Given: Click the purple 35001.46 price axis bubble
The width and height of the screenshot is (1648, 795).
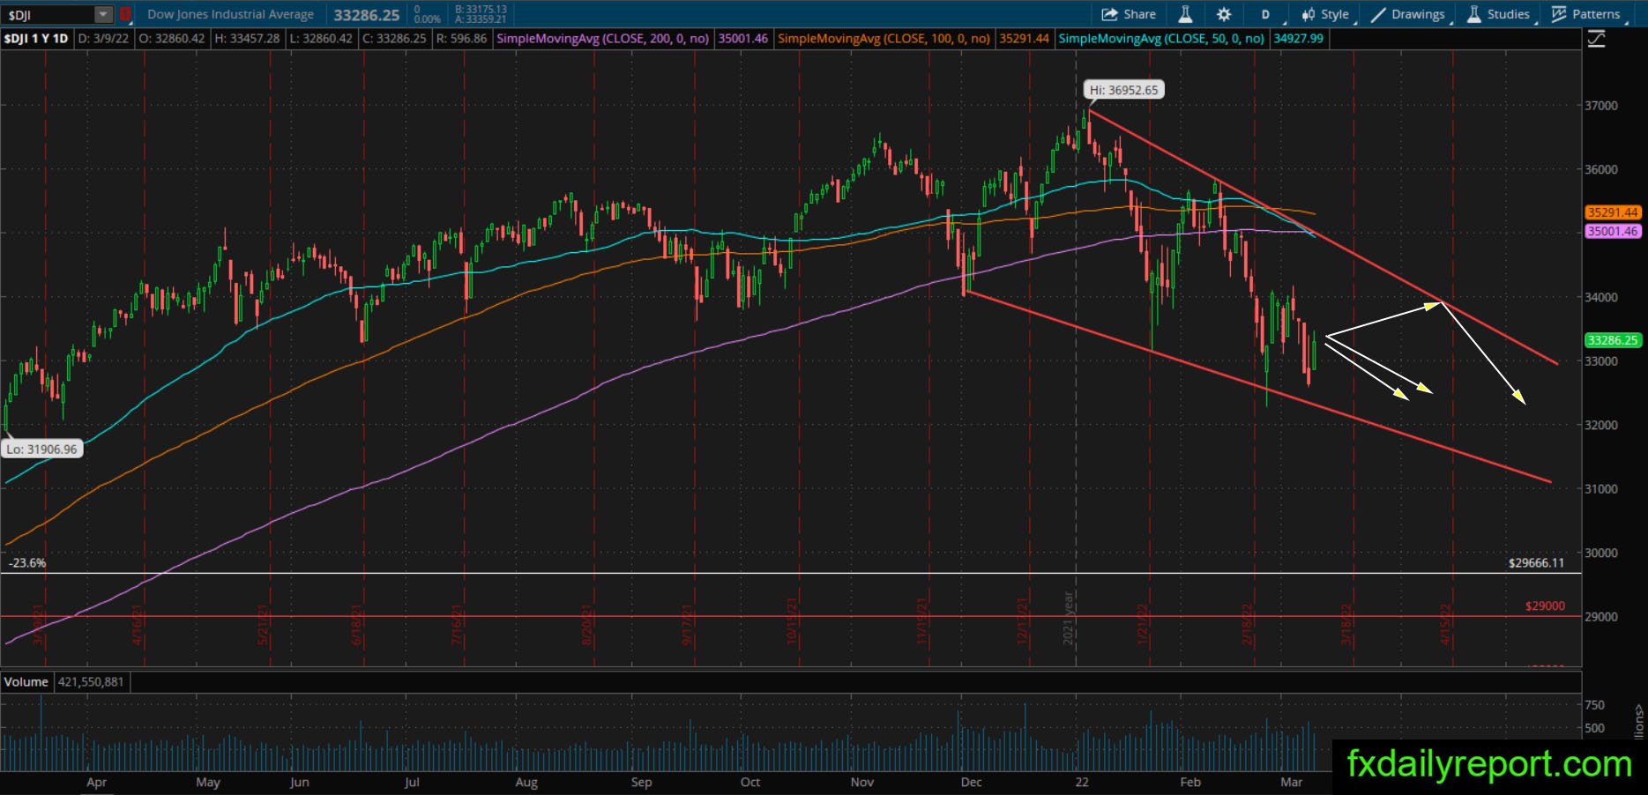Looking at the screenshot, I should point(1613,231).
